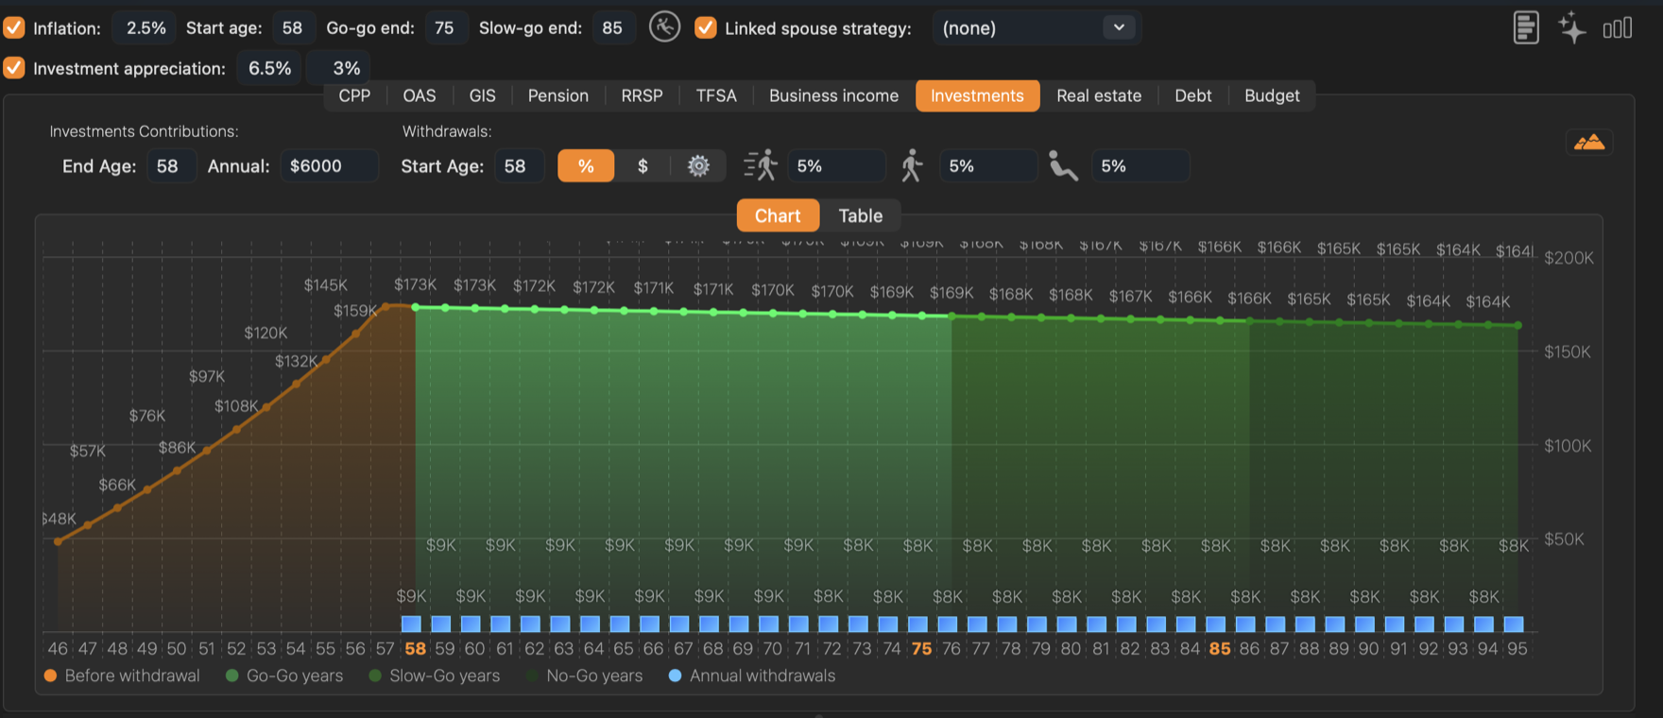Disable Linked spouse strategy checkbox

click(x=706, y=27)
